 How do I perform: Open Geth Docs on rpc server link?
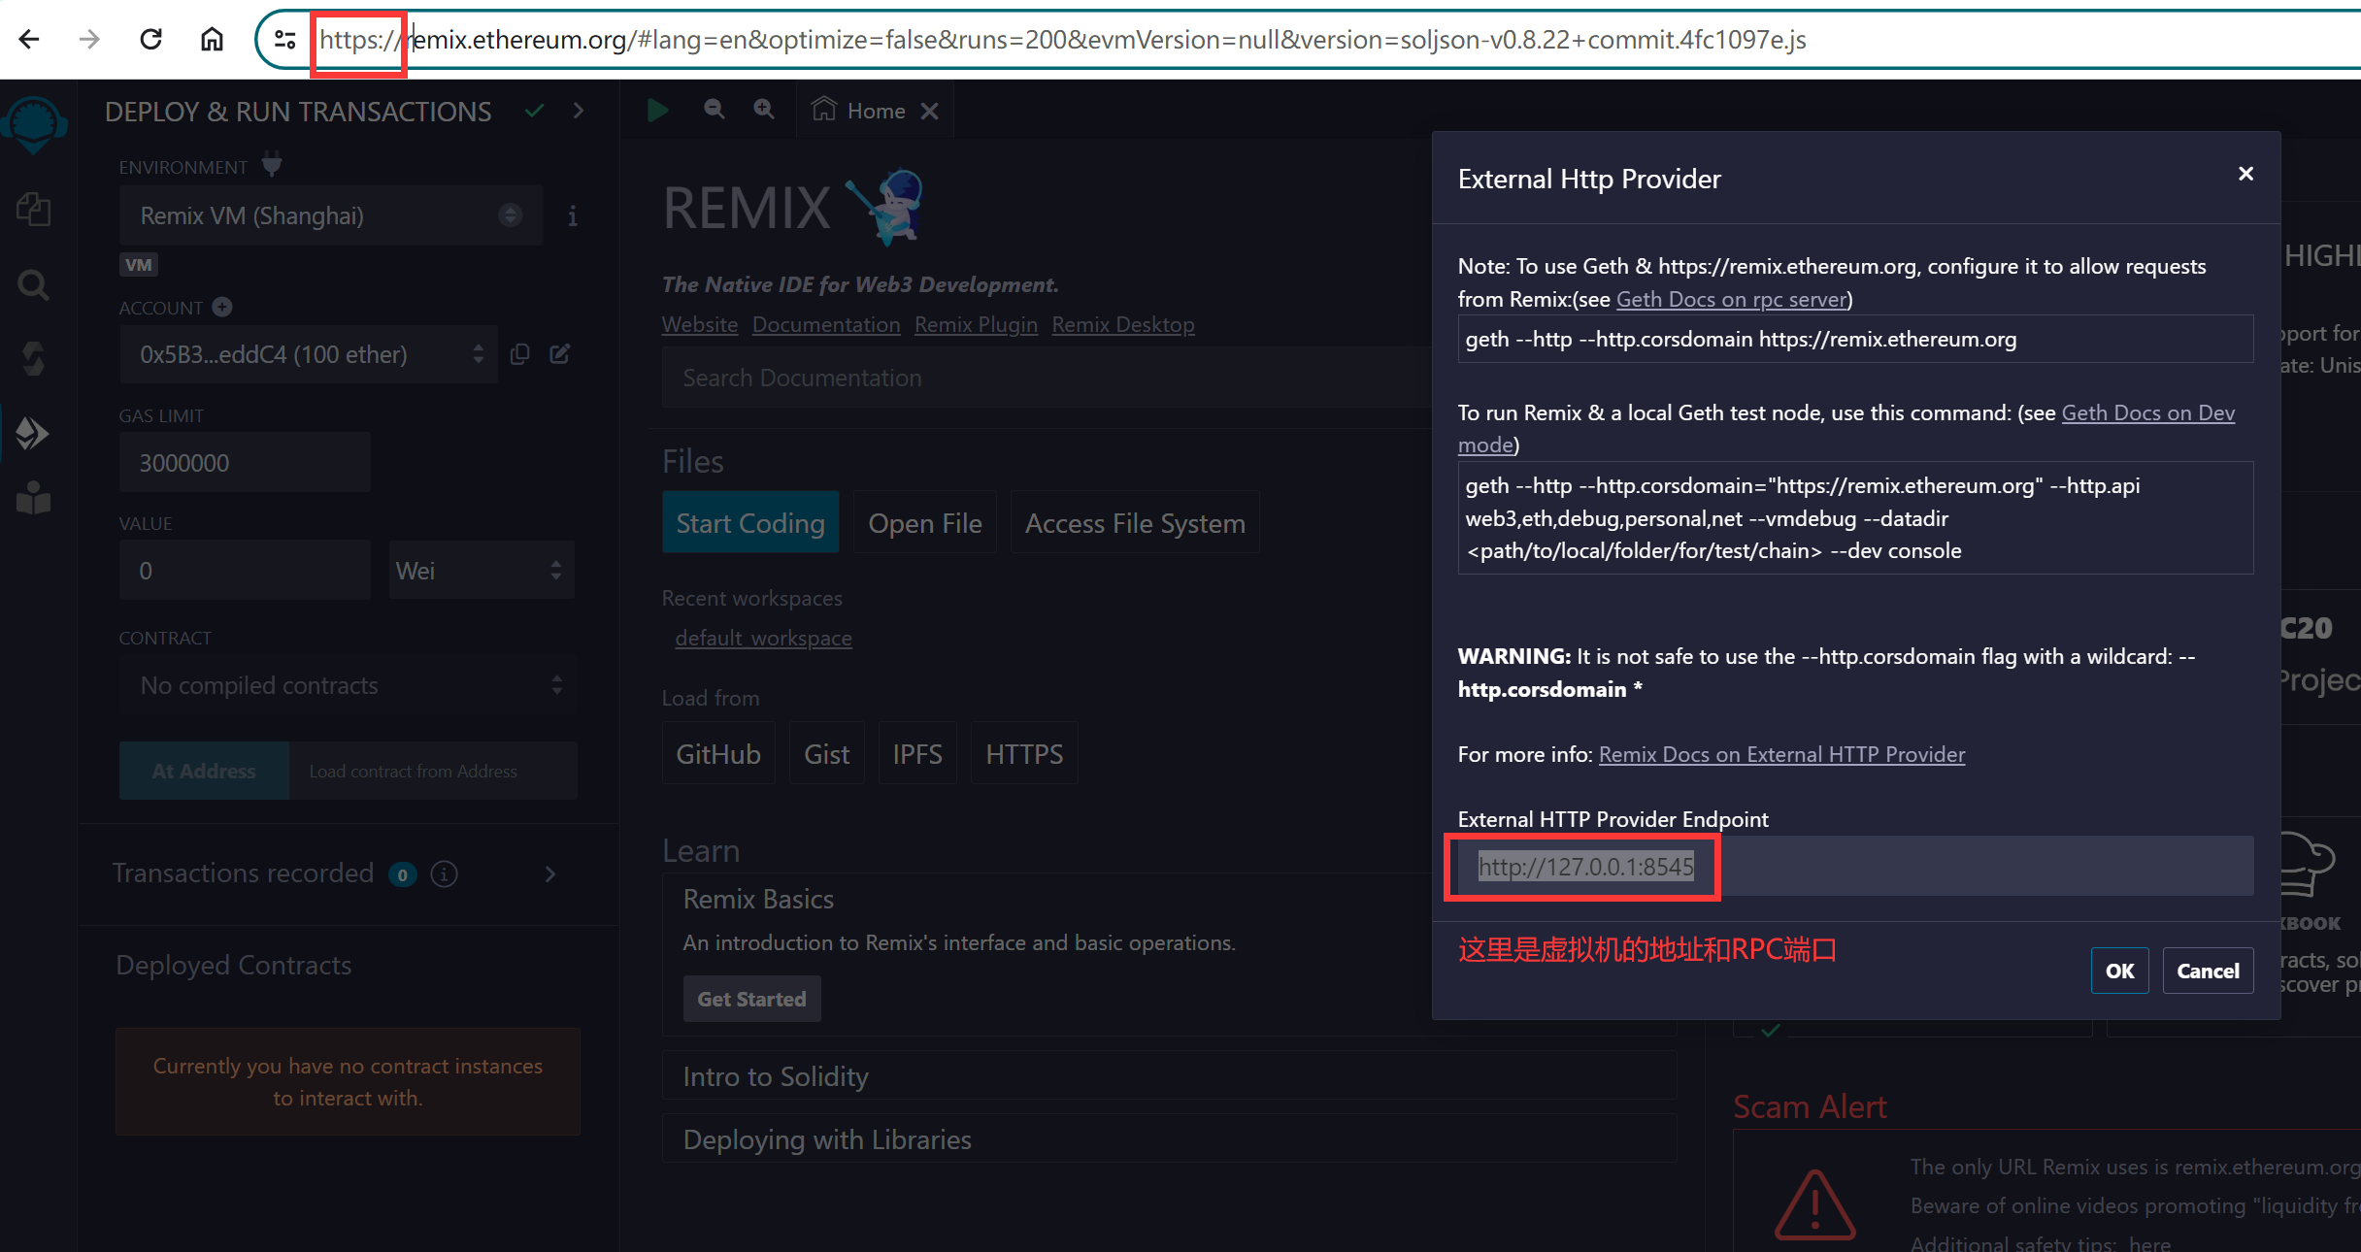pos(1732,299)
